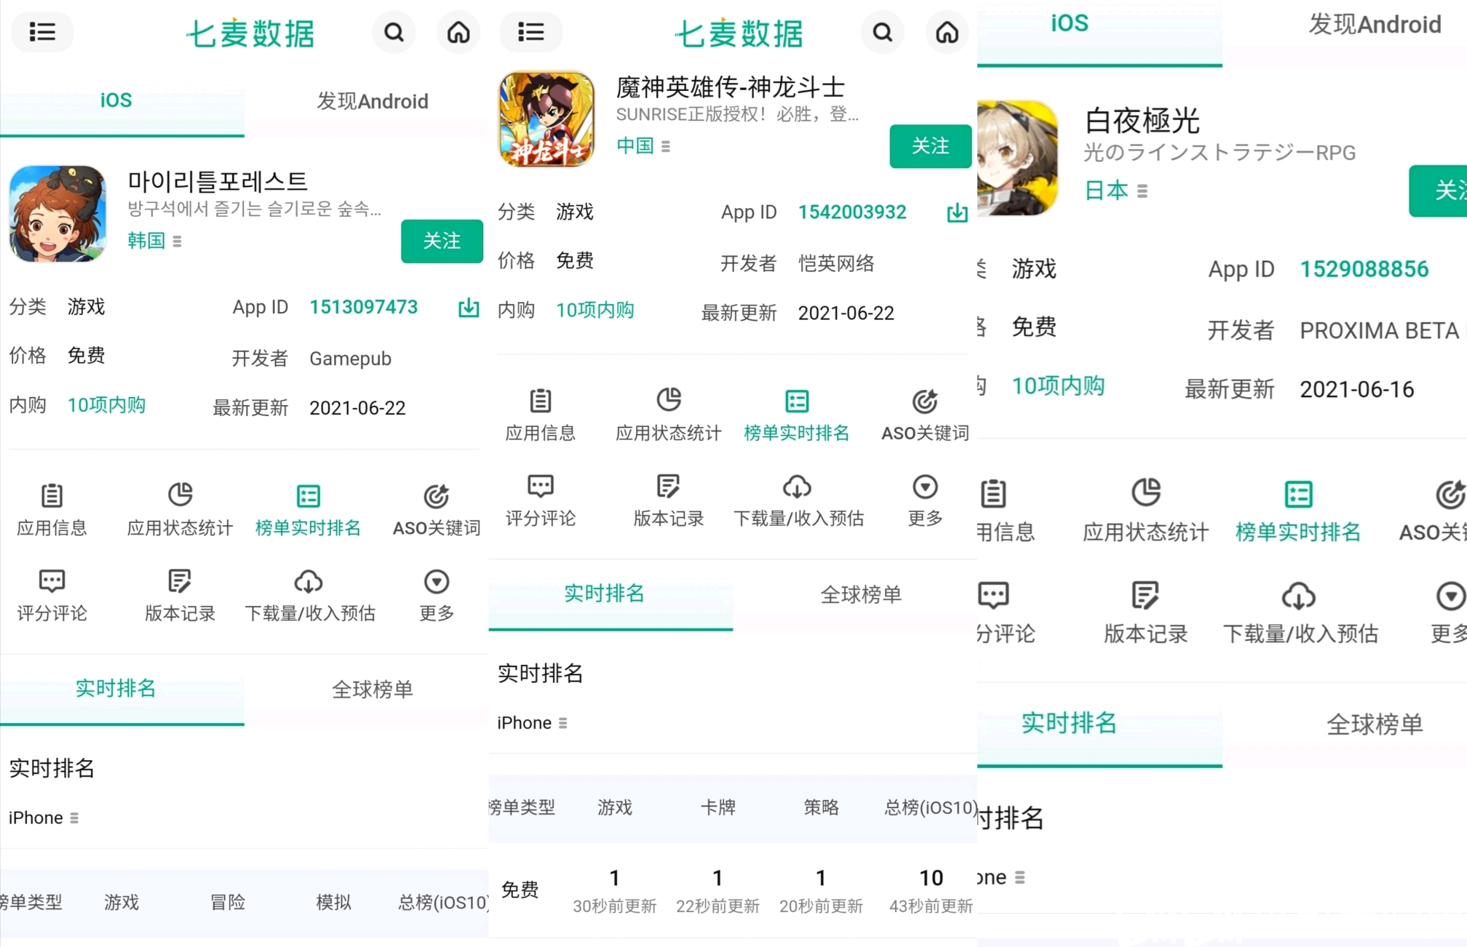
Task: Tap home icon above the 마이리틀포레스트 app
Action: pos(458,32)
